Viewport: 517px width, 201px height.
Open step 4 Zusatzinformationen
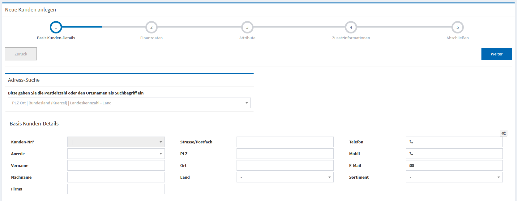pos(351,27)
